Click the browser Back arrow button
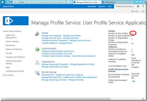The height and width of the screenshot is (101, 147). (x=3, y=2)
